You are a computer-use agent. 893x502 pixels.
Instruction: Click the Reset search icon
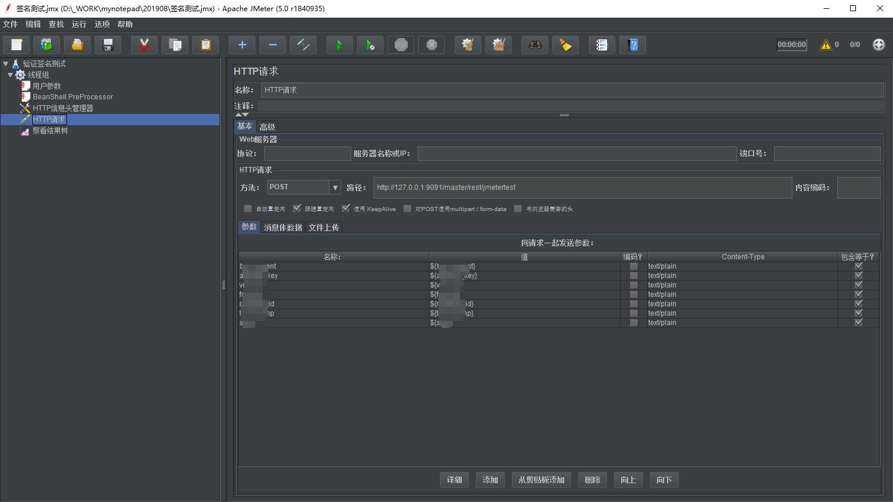pyautogui.click(x=565, y=45)
